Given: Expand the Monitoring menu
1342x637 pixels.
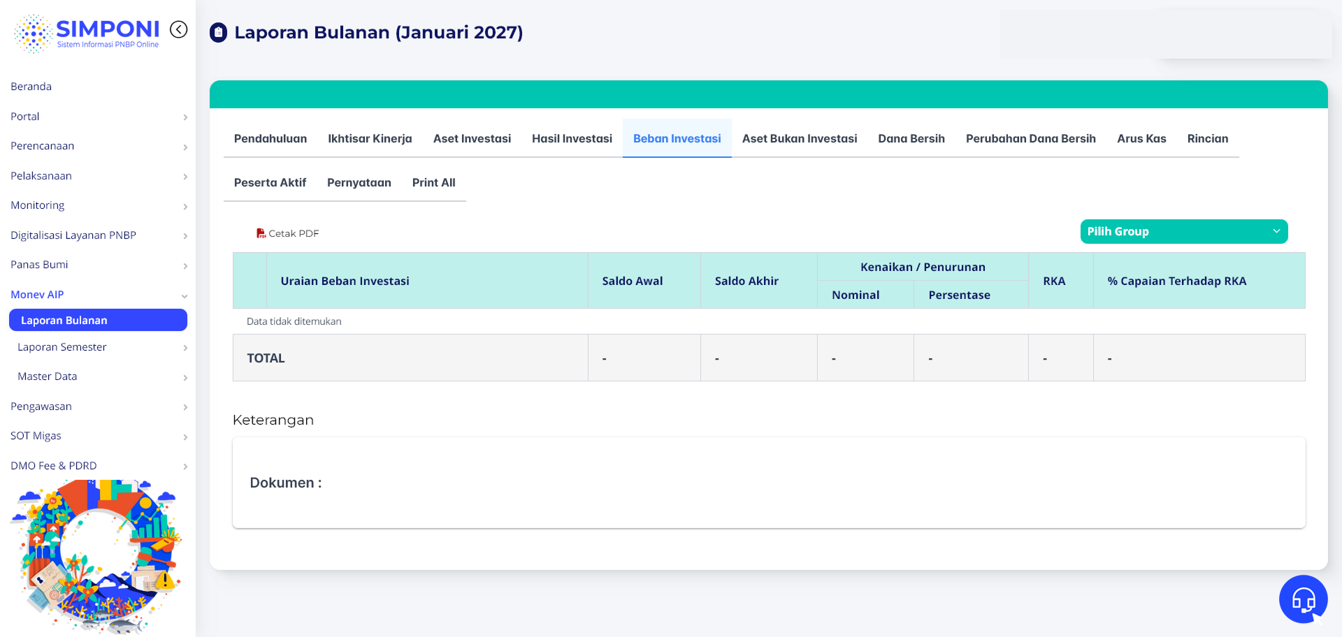Looking at the screenshot, I should pyautogui.click(x=98, y=205).
